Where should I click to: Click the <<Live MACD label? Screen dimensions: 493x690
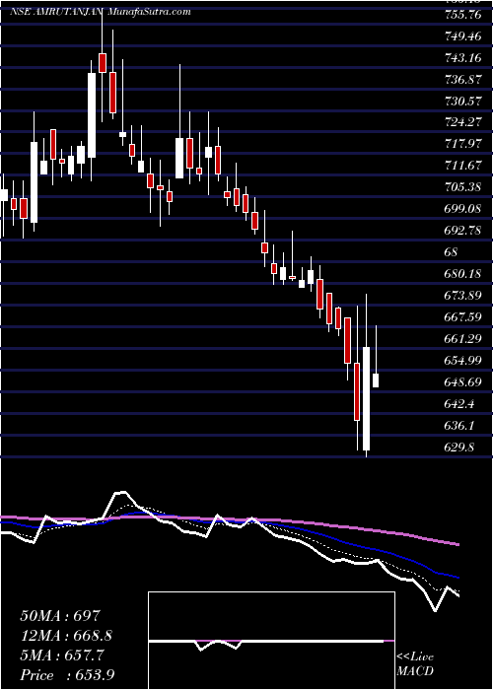415,664
